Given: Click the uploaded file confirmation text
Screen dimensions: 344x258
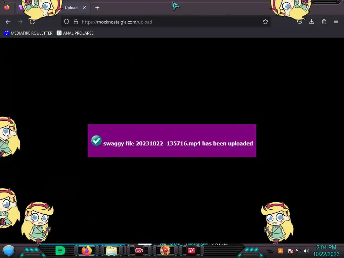Looking at the screenshot, I should (x=178, y=143).
